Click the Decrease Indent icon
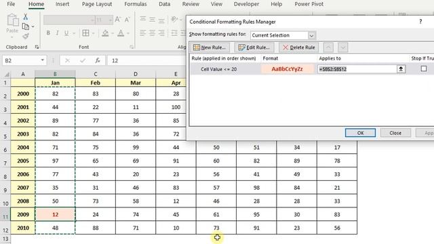This screenshot has width=434, height=244. pyautogui.click(x=175, y=33)
